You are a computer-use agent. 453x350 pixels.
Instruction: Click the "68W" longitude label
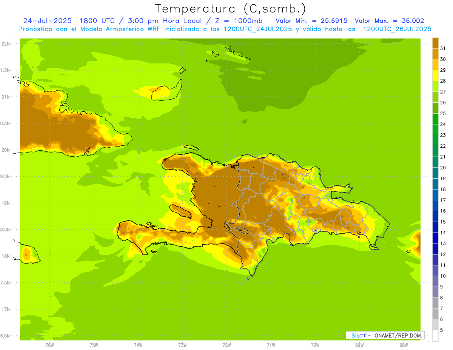[404, 345]
